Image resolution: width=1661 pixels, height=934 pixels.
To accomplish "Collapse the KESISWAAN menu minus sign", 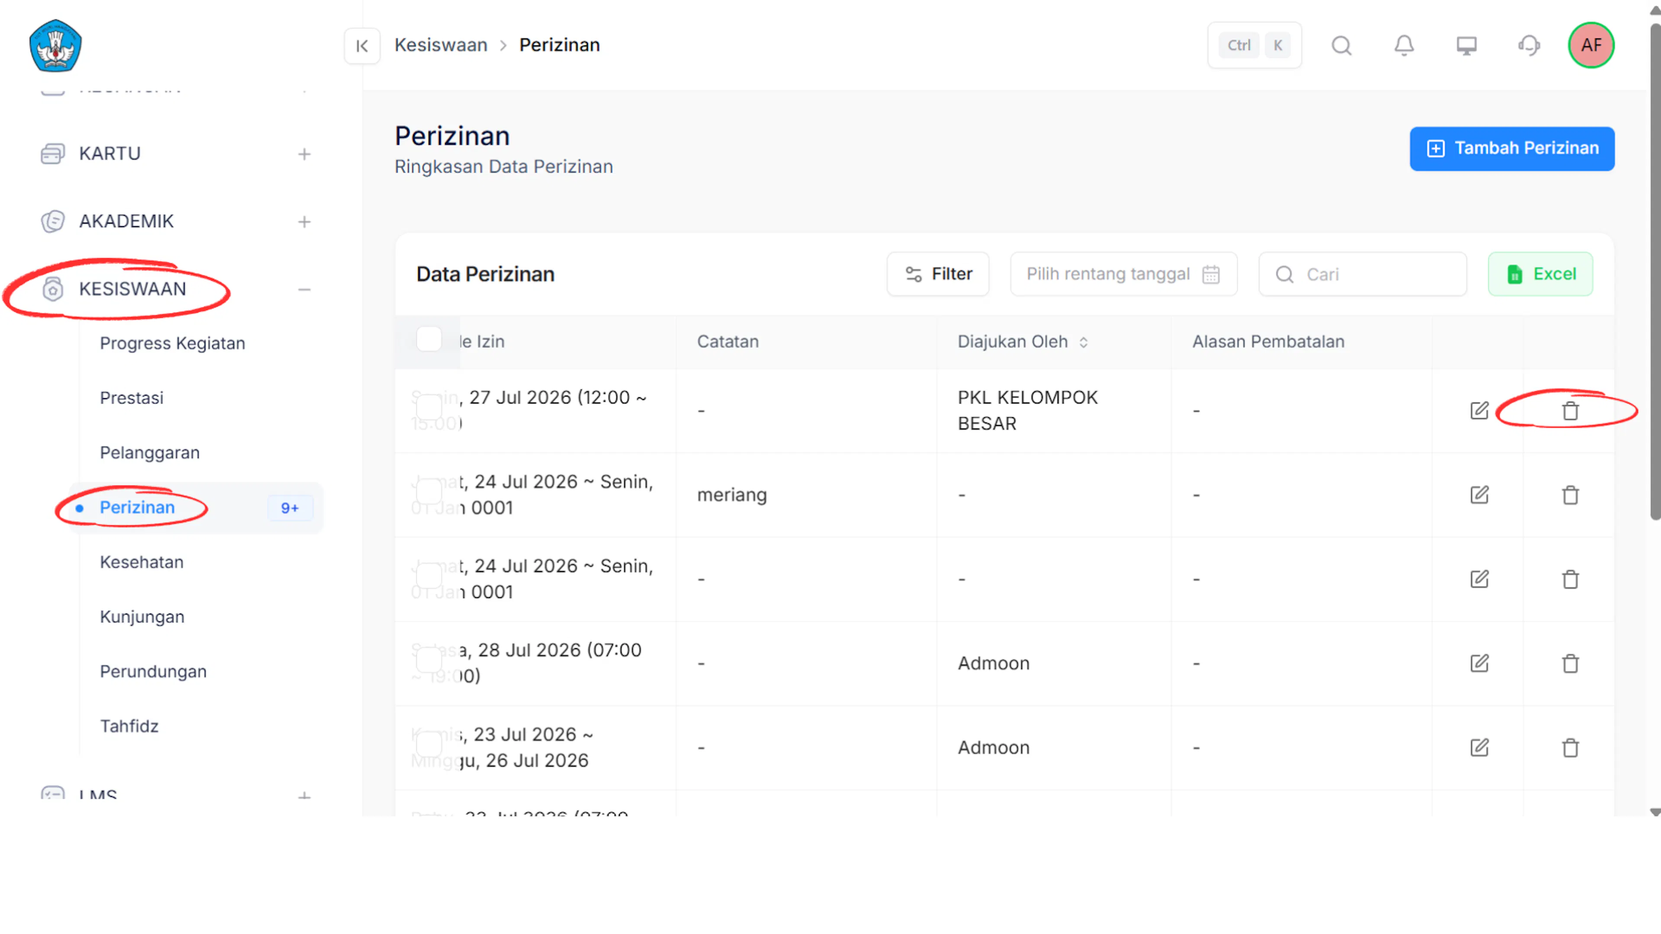I will 305,289.
